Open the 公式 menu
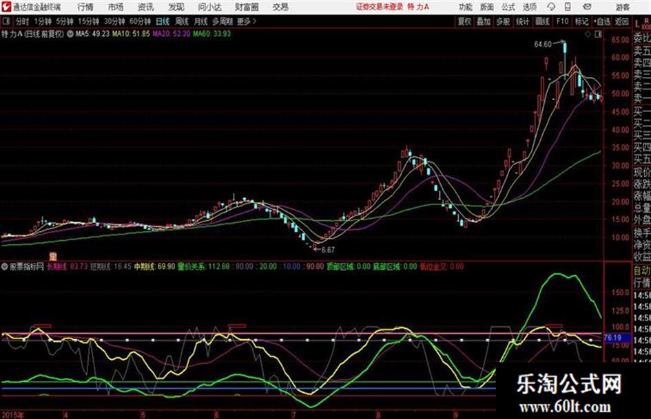The height and width of the screenshot is (419, 651). click(x=508, y=7)
